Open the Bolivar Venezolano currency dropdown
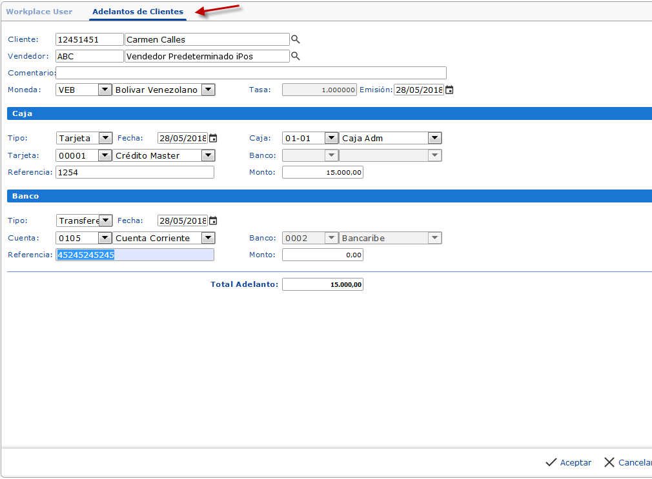 point(208,90)
